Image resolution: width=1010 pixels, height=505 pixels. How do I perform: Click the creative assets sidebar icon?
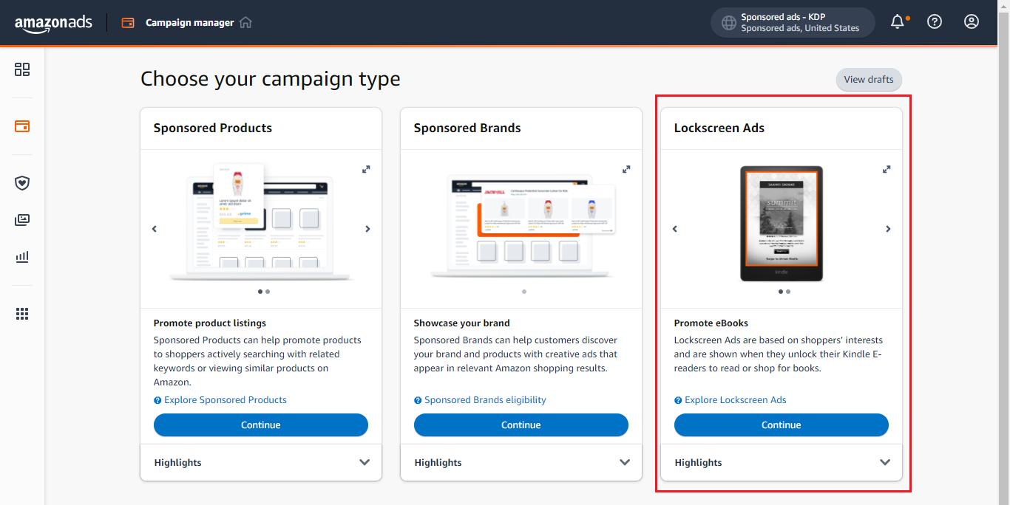pyautogui.click(x=22, y=219)
